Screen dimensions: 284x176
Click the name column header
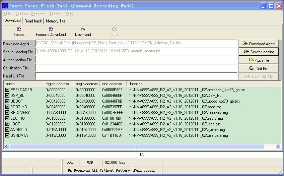pyautogui.click(x=23, y=84)
